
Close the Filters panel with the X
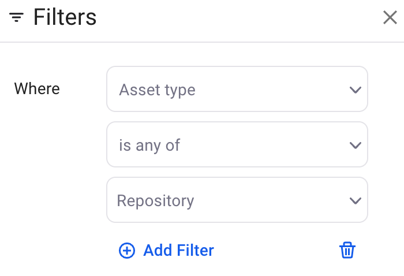pyautogui.click(x=390, y=18)
